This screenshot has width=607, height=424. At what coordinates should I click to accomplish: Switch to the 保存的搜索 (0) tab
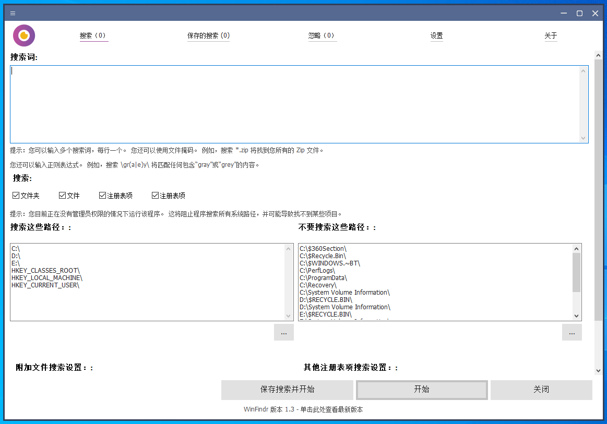(208, 36)
